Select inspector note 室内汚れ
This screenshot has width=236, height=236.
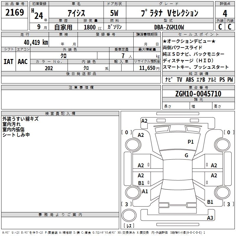pos(12,124)
